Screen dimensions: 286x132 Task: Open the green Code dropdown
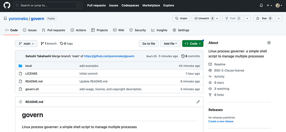pyautogui.click(x=193, y=43)
